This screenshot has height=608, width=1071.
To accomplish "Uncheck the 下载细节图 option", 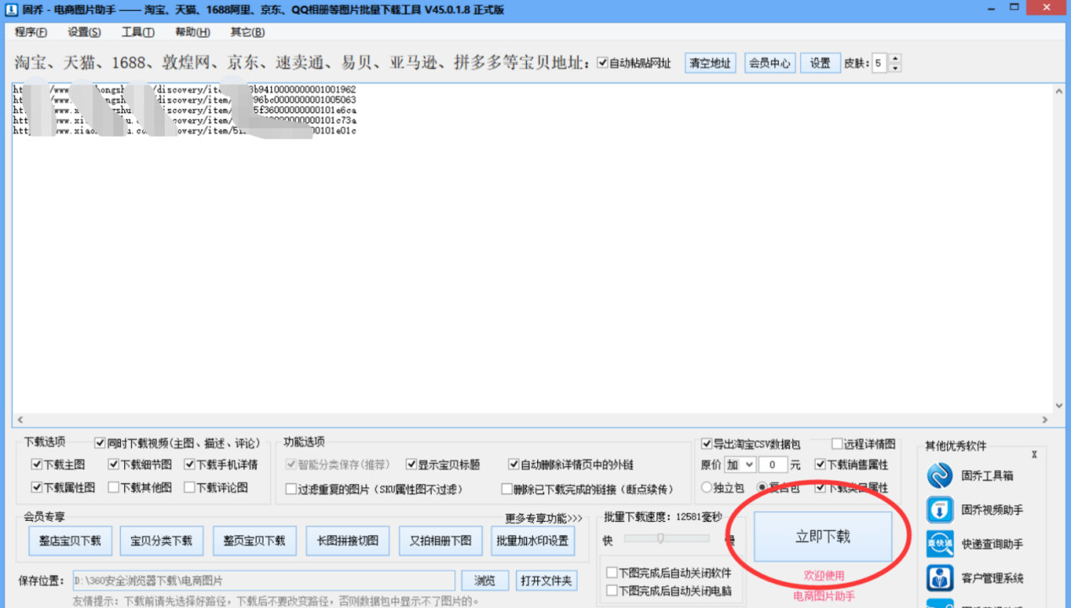I will pyautogui.click(x=113, y=464).
